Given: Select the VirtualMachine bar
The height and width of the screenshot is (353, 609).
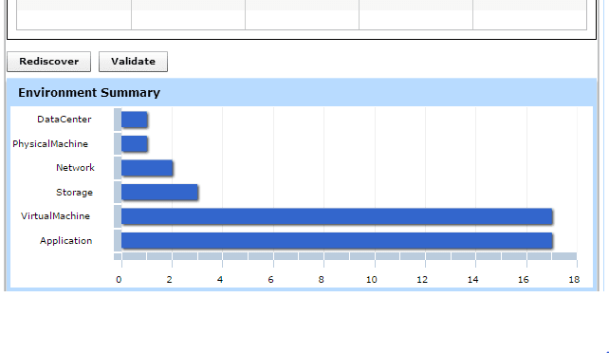Looking at the screenshot, I should tap(337, 216).
